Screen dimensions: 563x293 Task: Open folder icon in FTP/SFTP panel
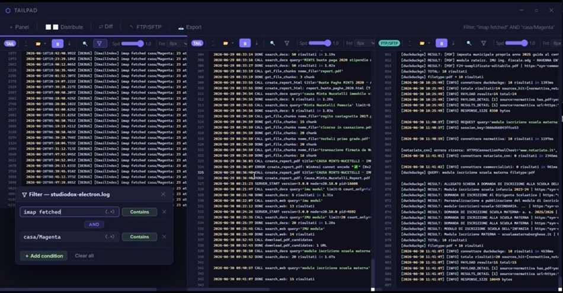[x=422, y=43]
